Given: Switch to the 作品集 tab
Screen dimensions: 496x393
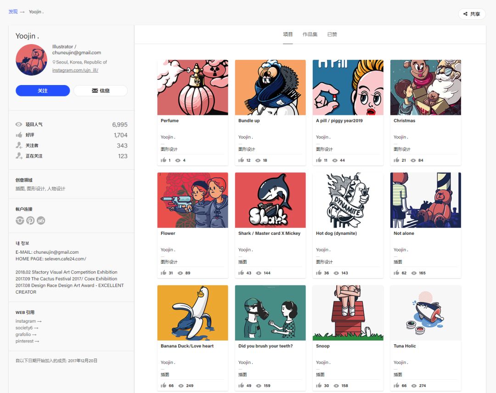Looking at the screenshot, I should [x=310, y=34].
